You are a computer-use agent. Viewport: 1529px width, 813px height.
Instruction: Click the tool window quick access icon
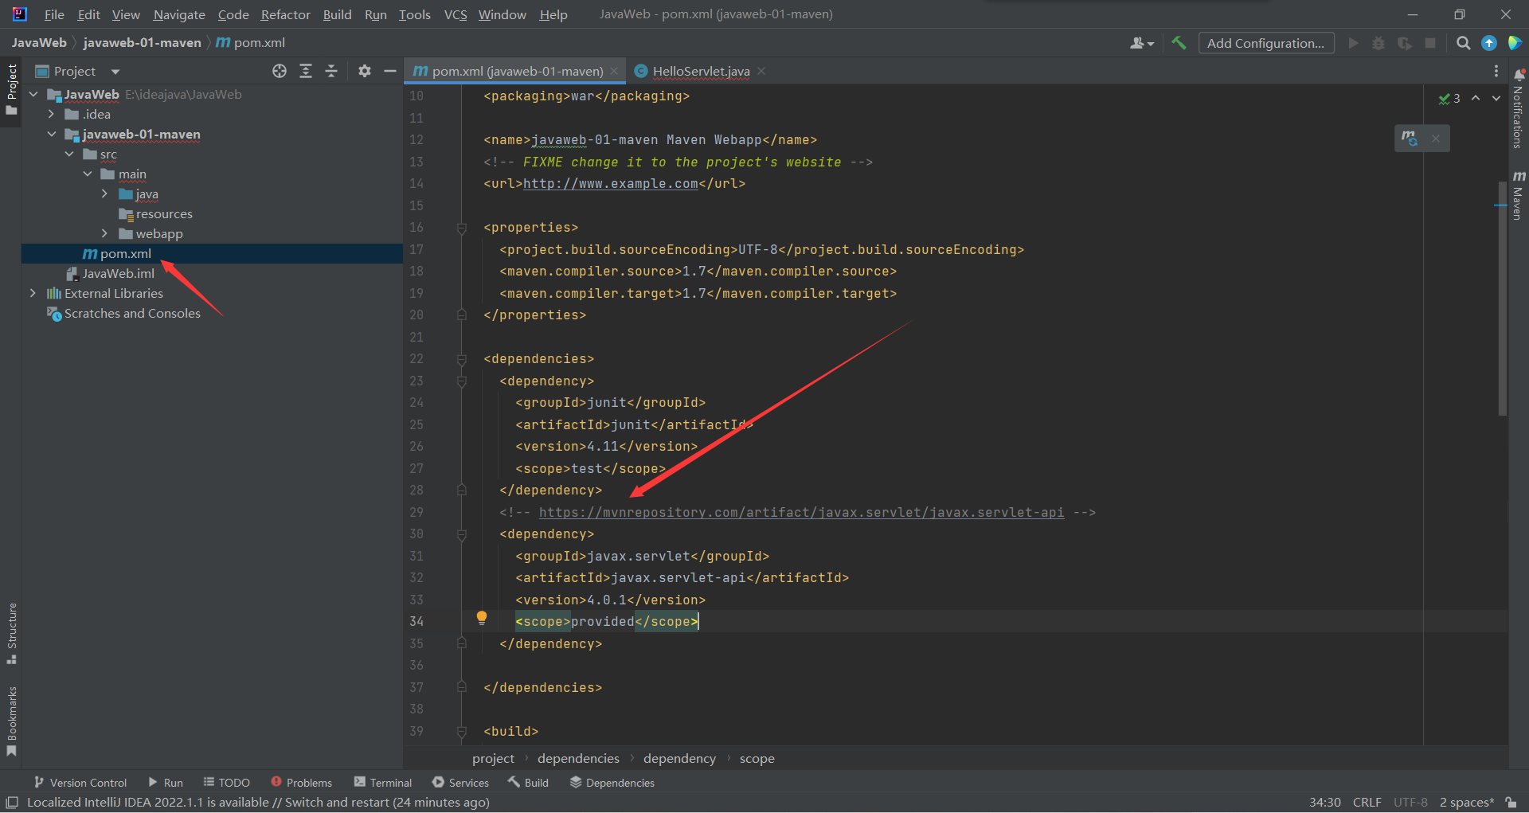tap(12, 803)
